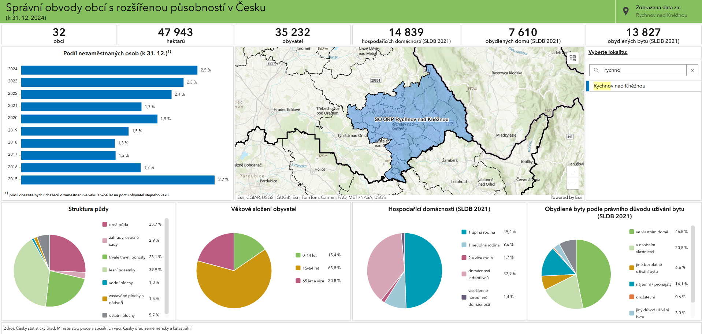Clear the 'rychno' search text

click(692, 70)
